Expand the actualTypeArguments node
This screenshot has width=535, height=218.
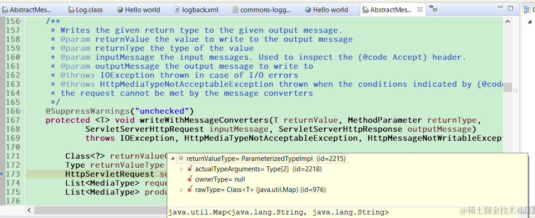[182, 169]
